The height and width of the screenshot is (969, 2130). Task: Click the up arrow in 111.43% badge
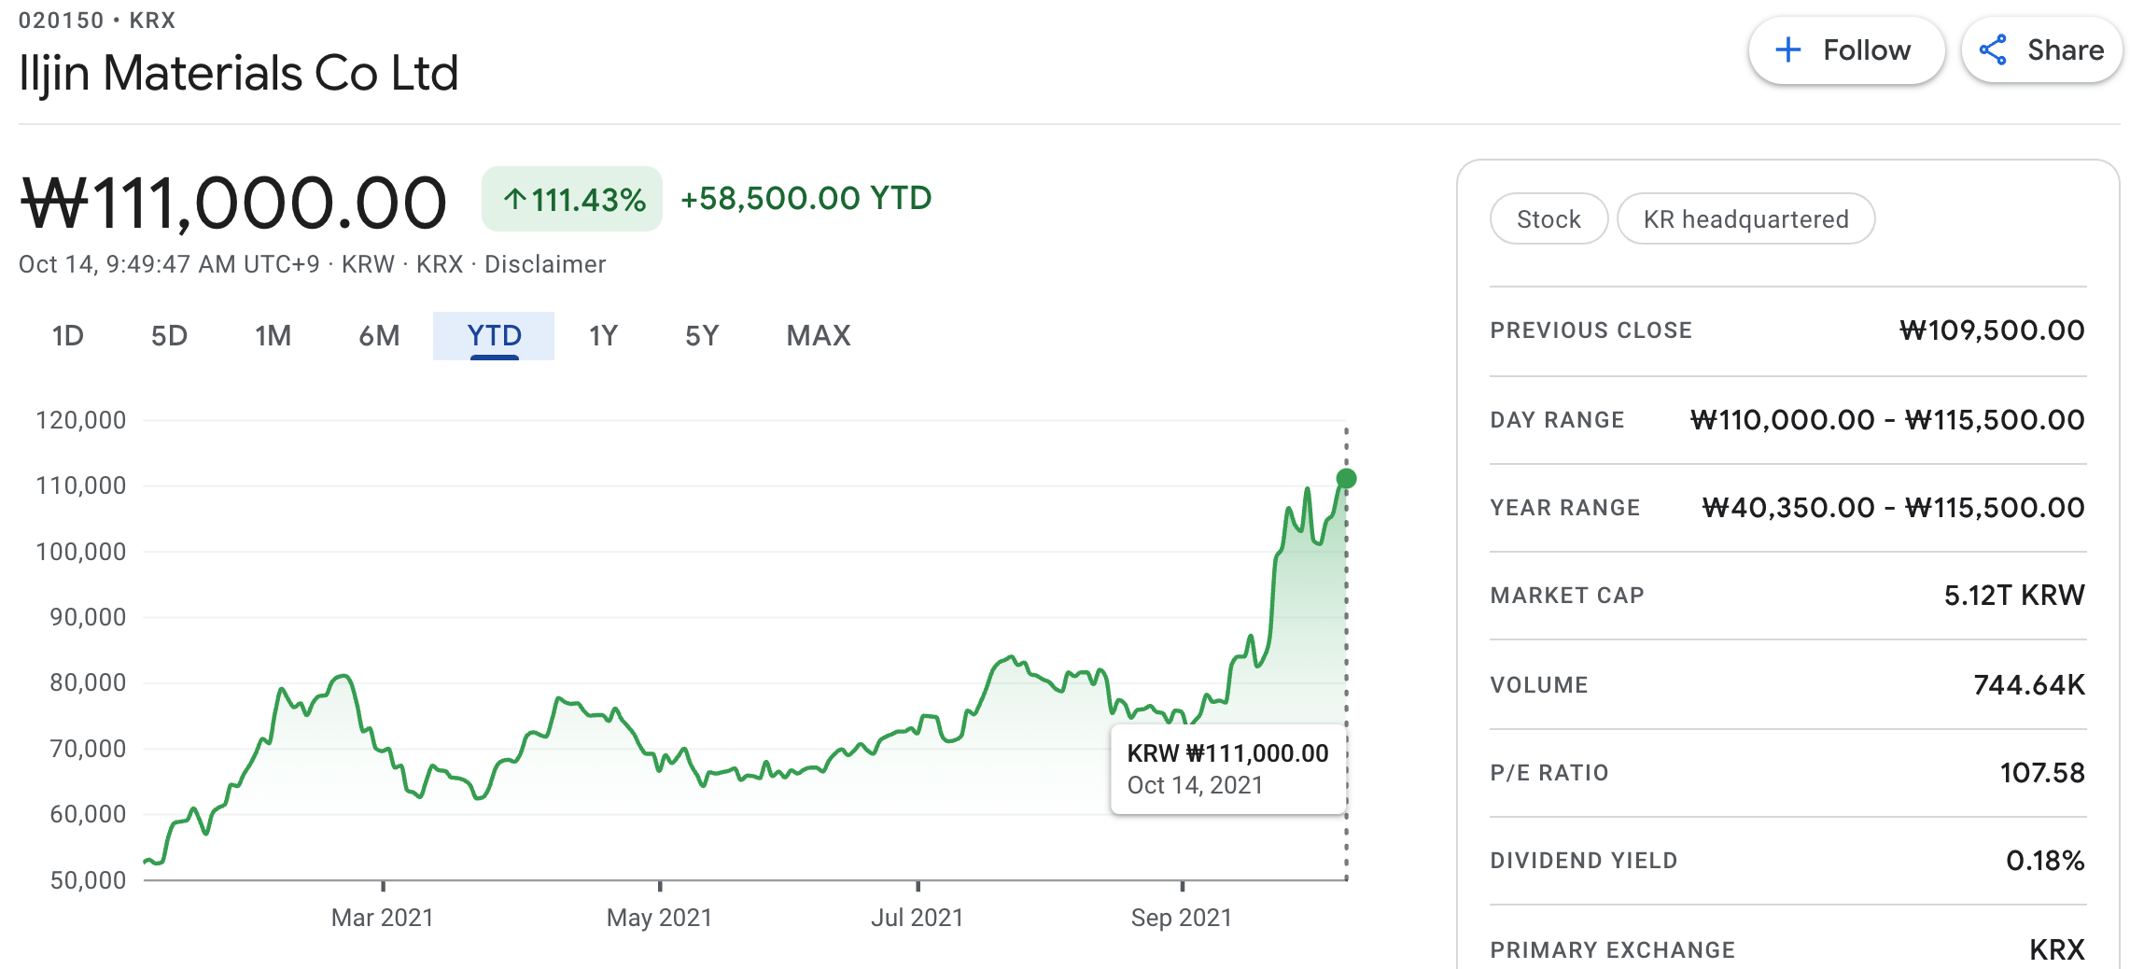pyautogui.click(x=514, y=198)
